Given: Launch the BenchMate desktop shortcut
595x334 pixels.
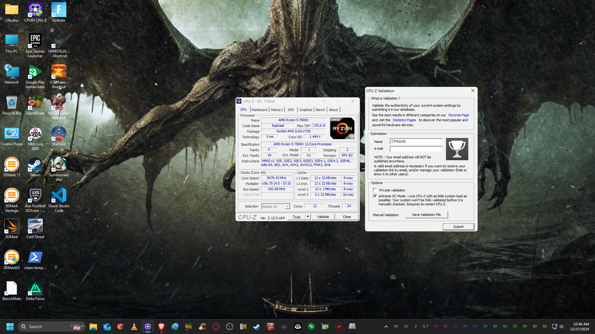Looking at the screenshot, I should pyautogui.click(x=12, y=291).
